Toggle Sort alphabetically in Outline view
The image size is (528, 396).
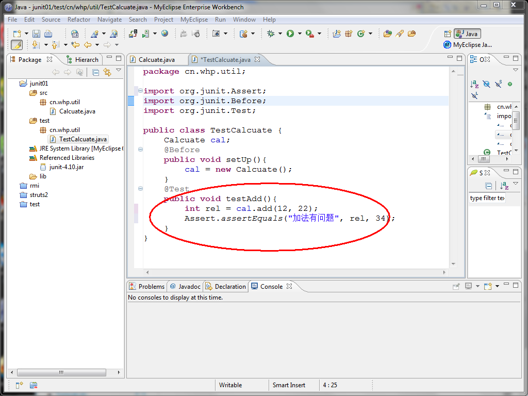474,84
